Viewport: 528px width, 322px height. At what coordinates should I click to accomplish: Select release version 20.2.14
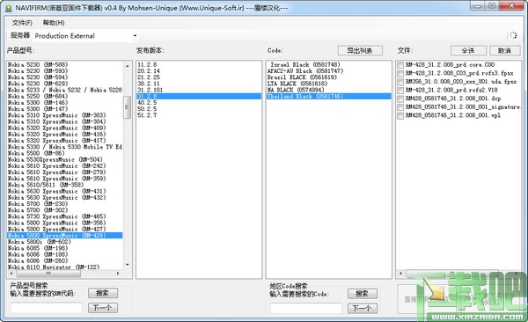[x=199, y=70]
